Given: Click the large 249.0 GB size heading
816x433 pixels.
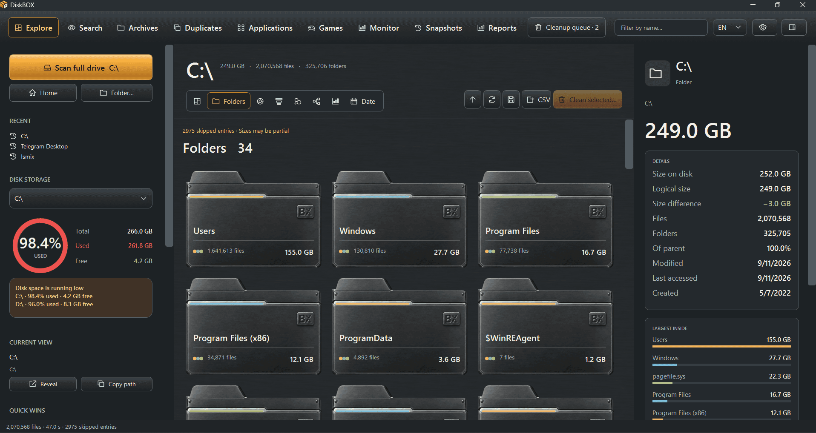Looking at the screenshot, I should [x=688, y=131].
